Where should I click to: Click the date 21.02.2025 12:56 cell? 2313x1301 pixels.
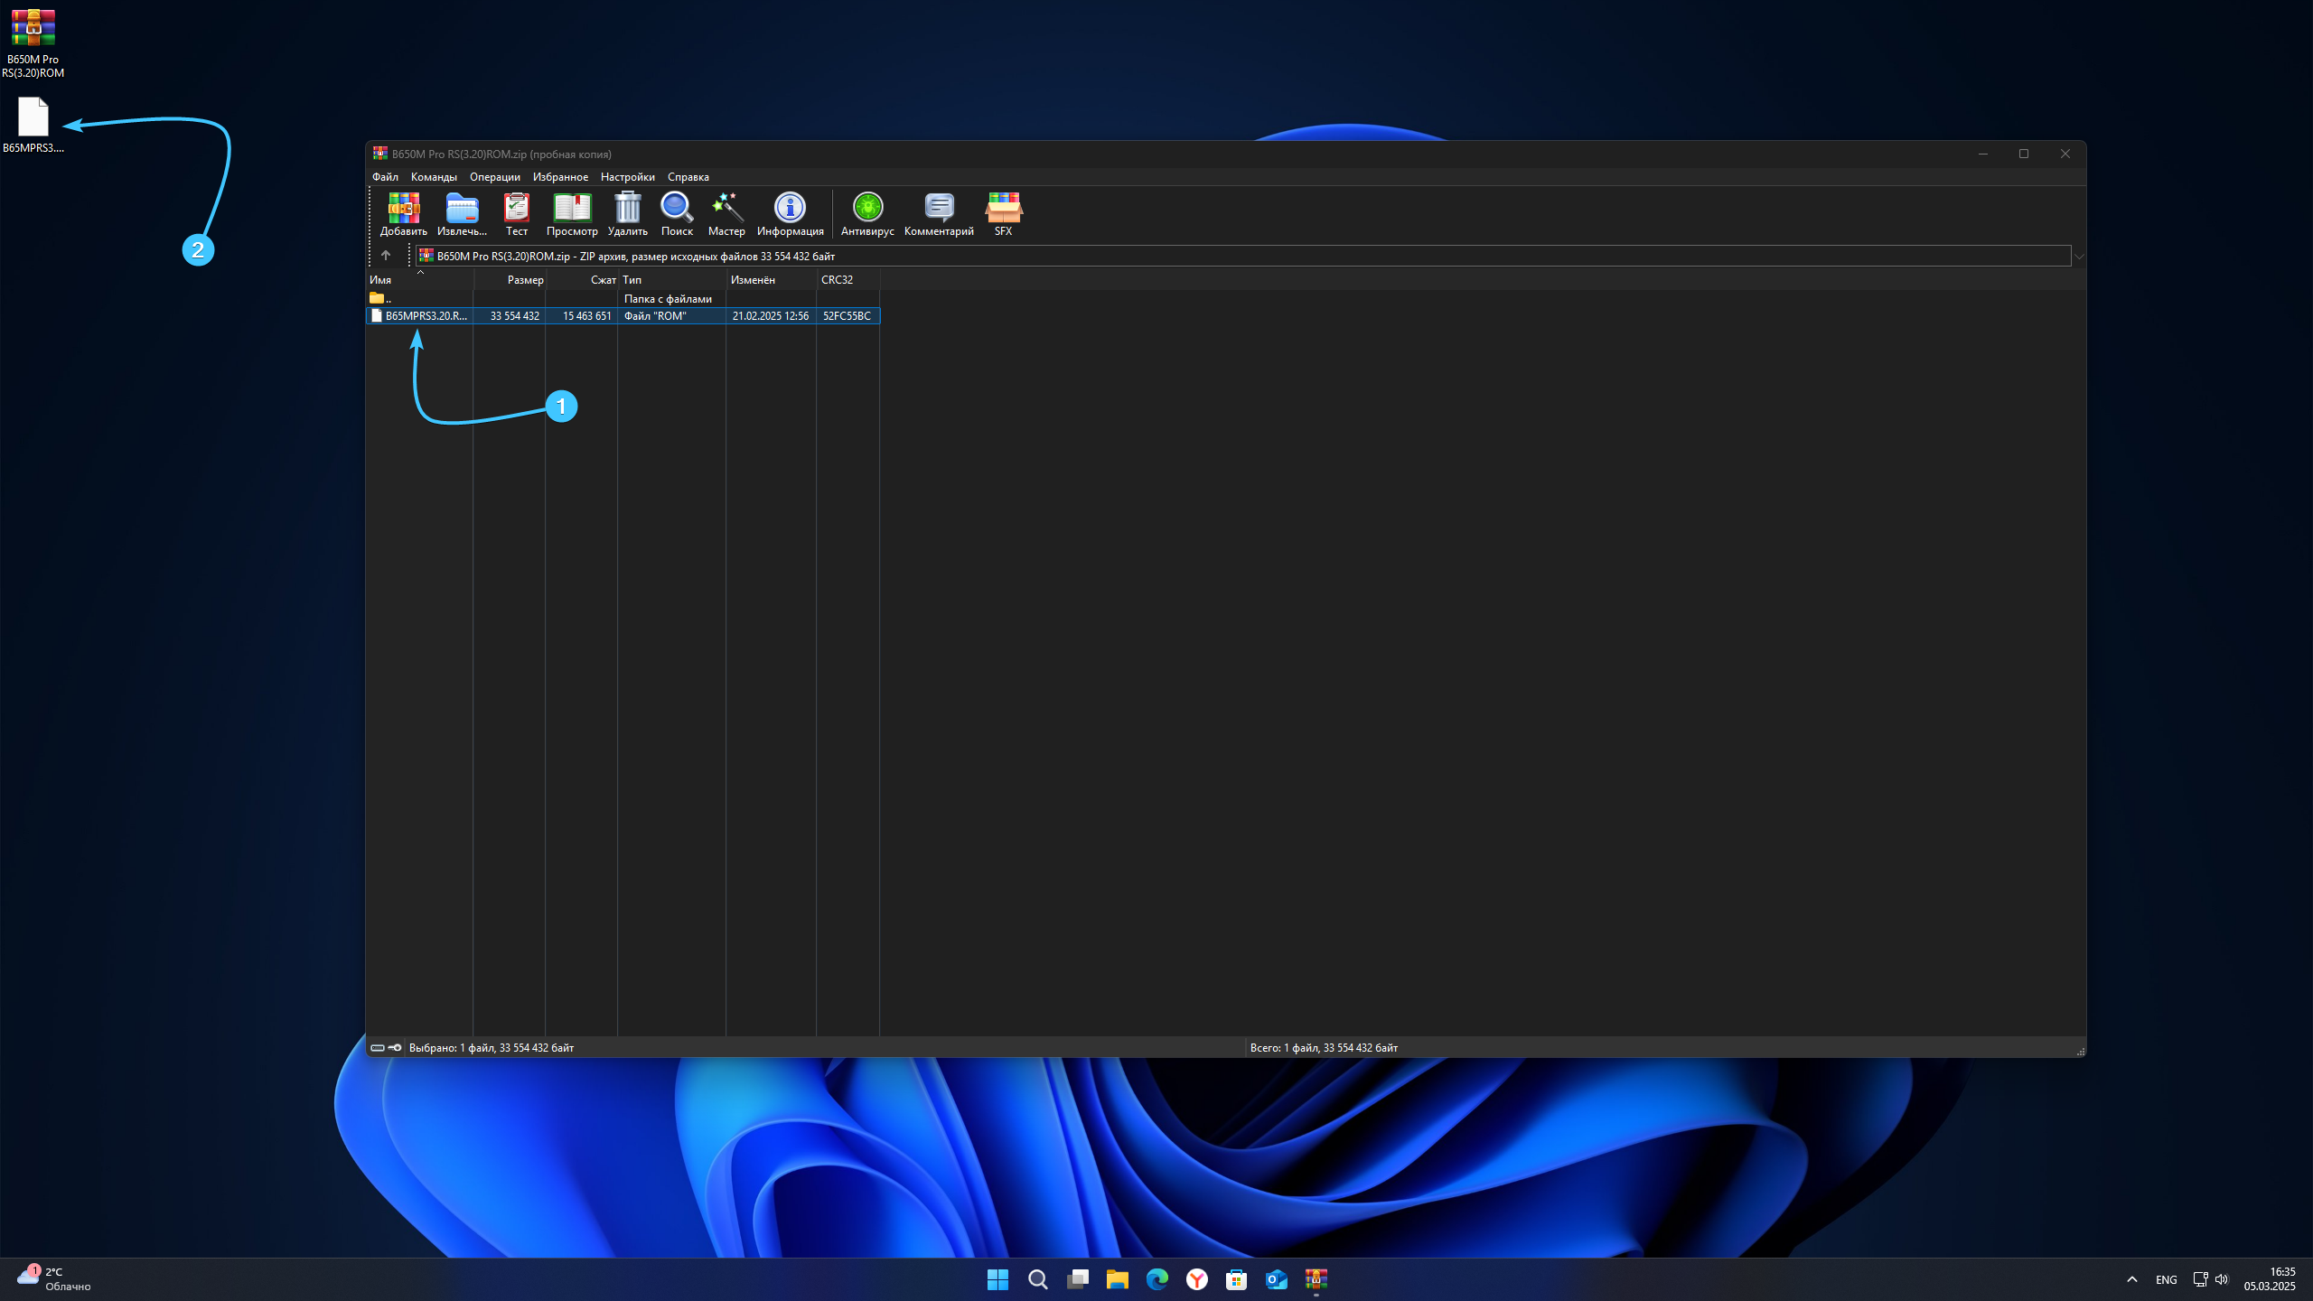click(770, 316)
